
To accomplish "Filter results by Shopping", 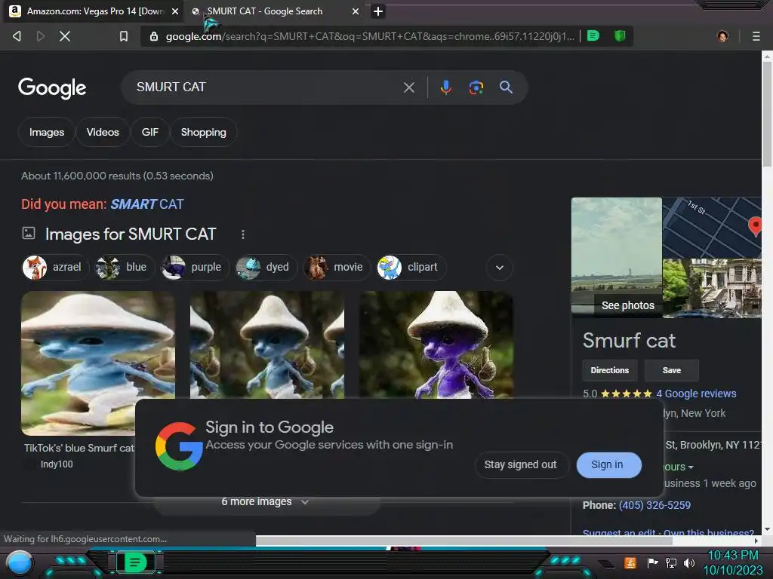I will 204,132.
